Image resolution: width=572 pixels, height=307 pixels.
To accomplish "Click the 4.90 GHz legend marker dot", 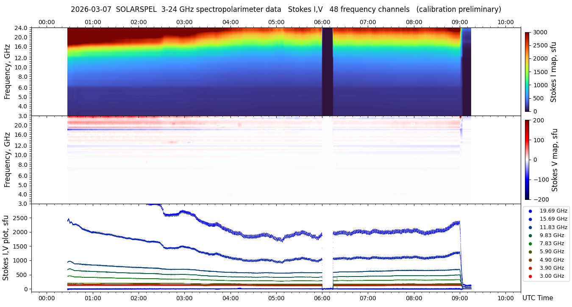I will (530, 260).
